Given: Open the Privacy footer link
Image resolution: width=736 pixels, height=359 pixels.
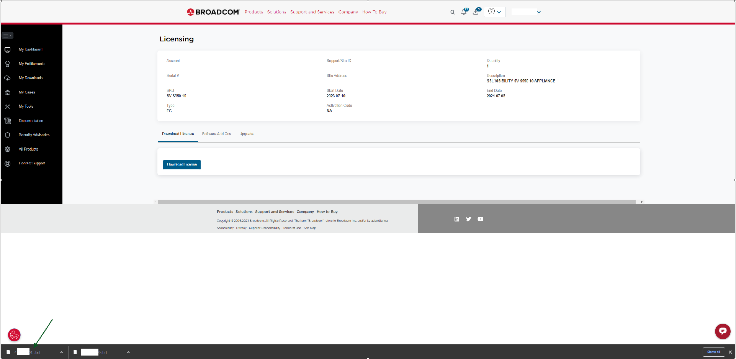Looking at the screenshot, I should [x=241, y=228].
